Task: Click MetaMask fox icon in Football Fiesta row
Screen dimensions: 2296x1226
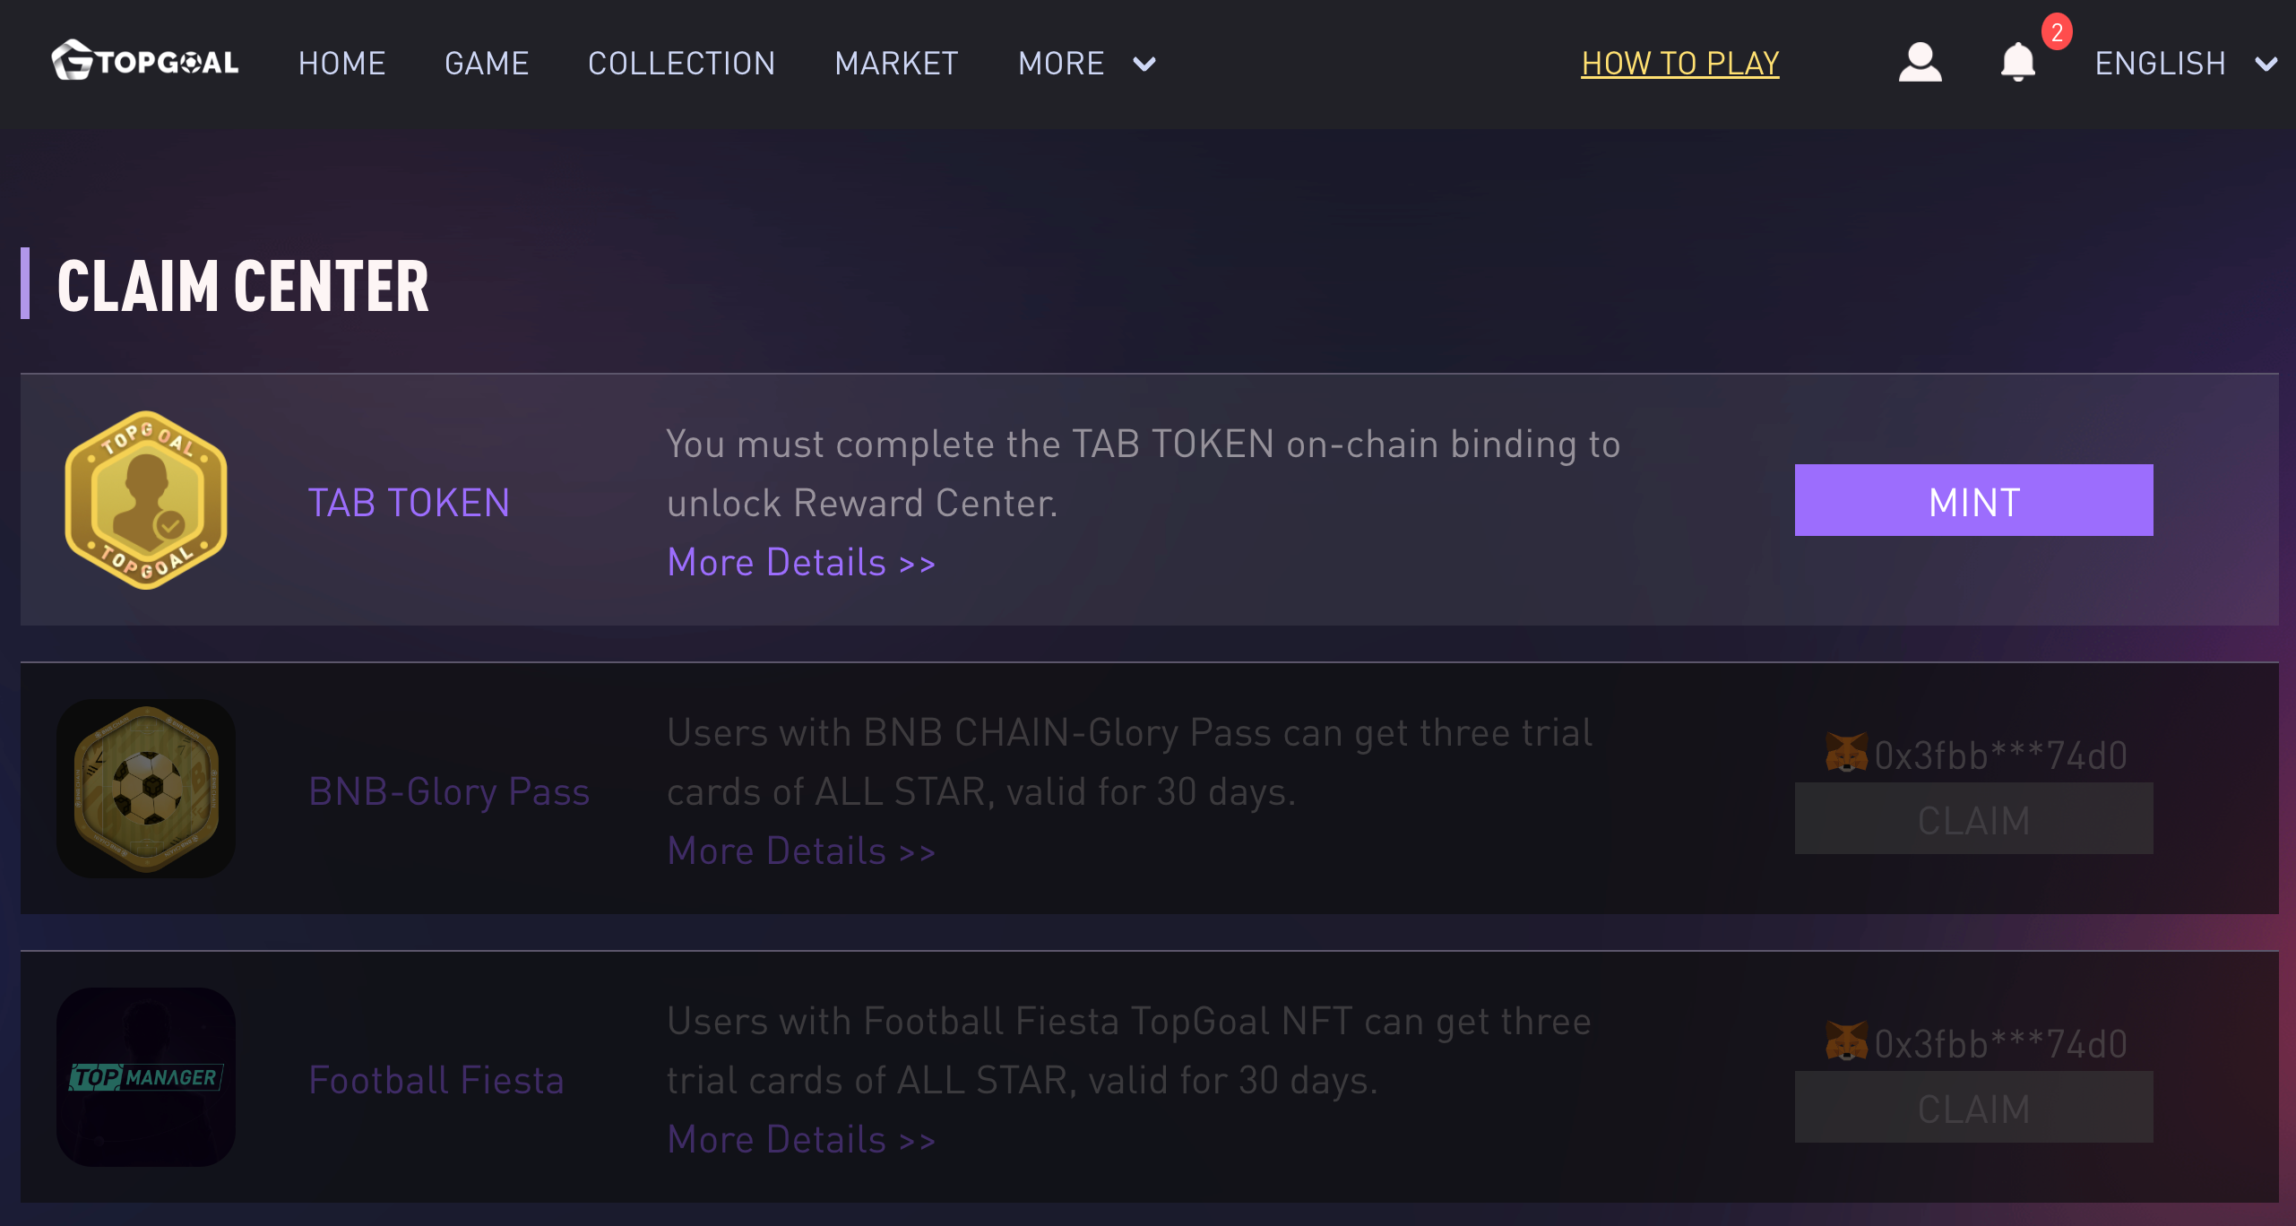Action: coord(1846,1042)
